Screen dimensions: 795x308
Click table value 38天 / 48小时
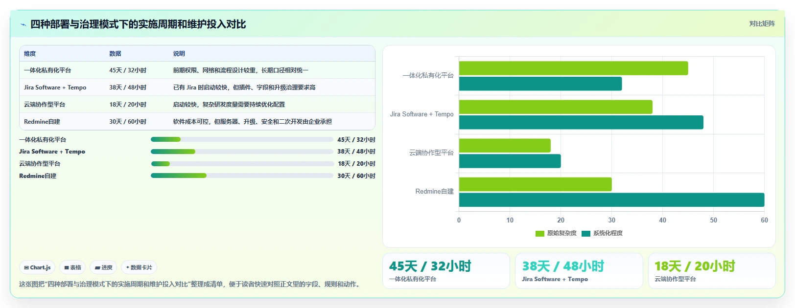tap(128, 88)
